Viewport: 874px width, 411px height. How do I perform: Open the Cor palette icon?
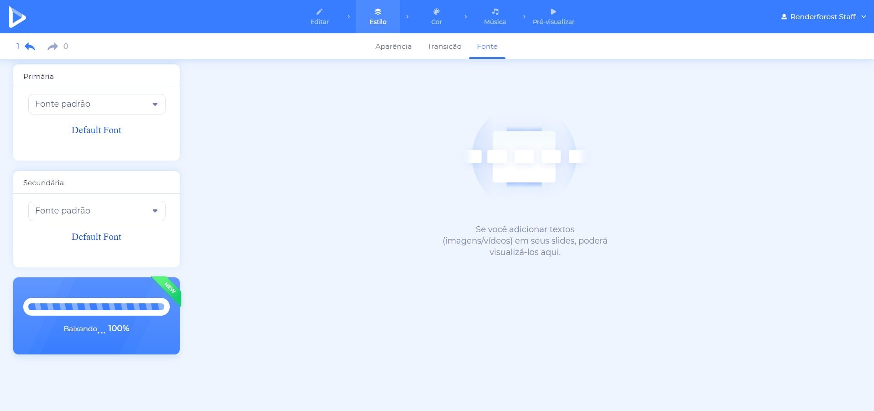click(x=436, y=11)
